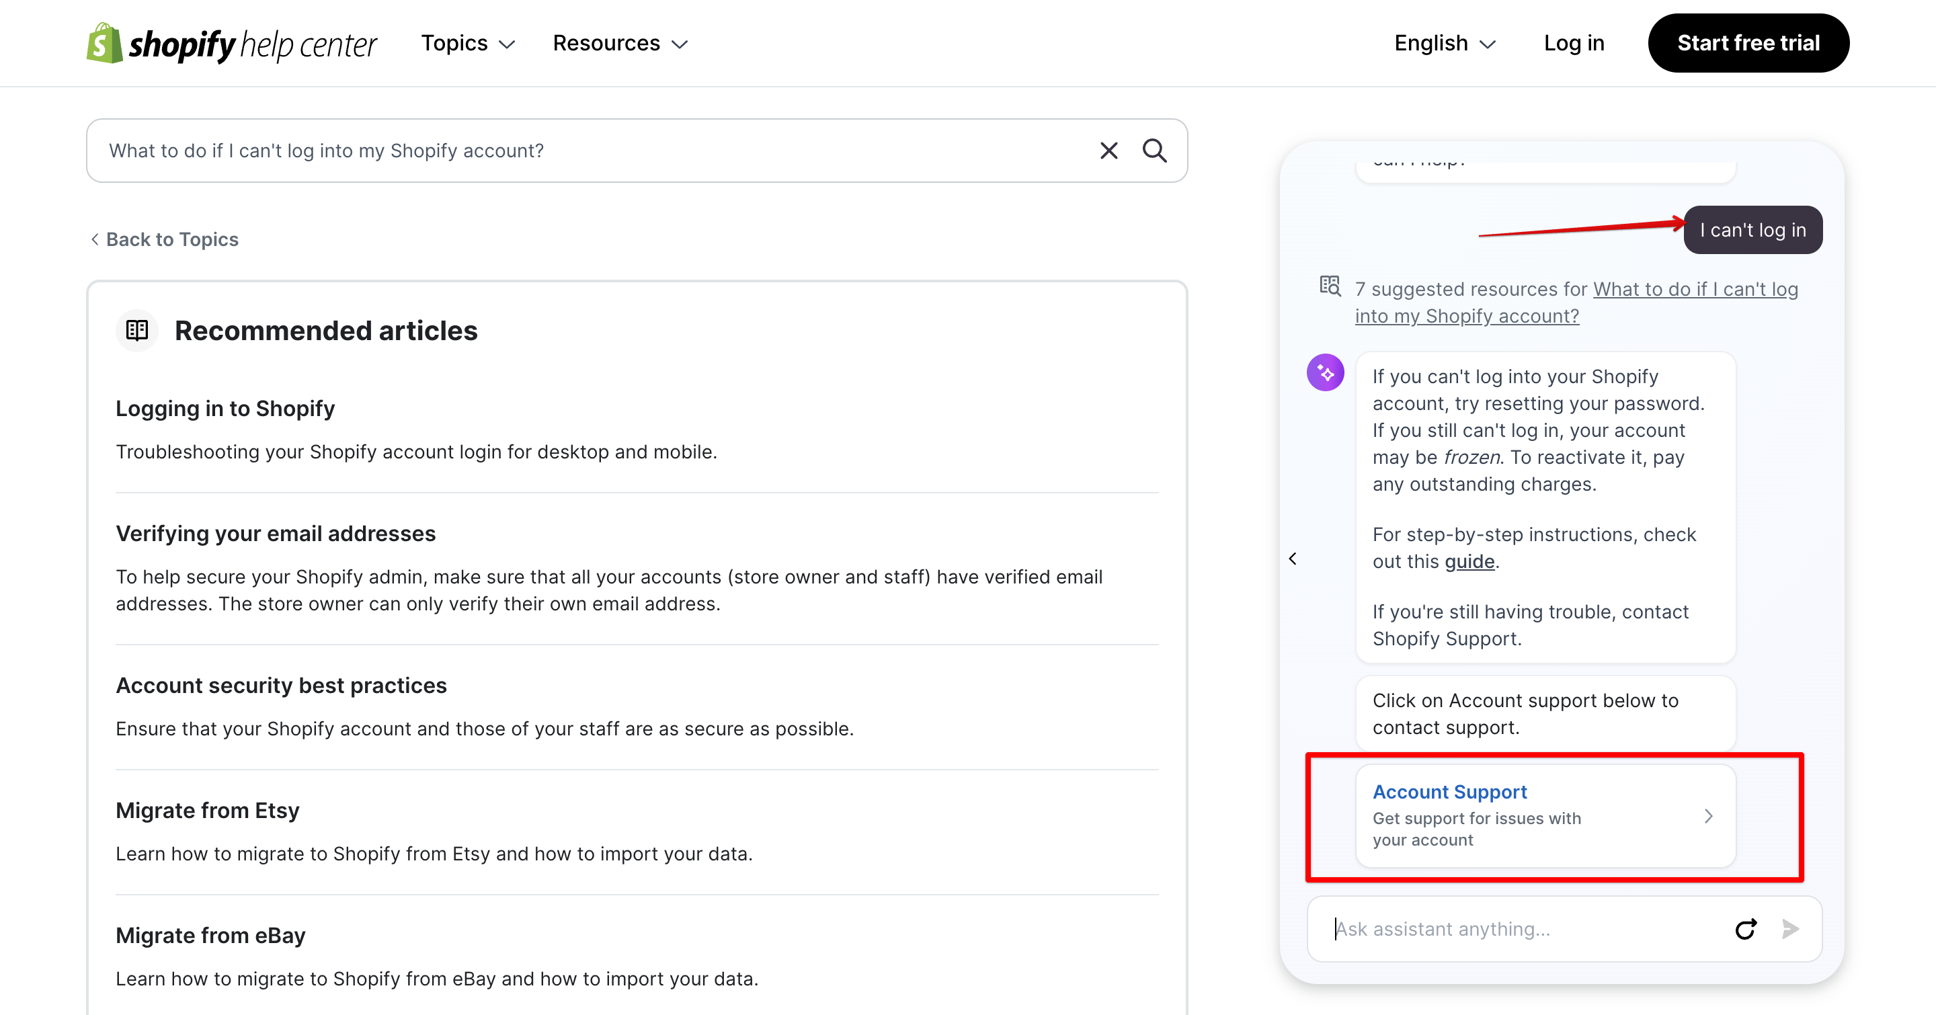The image size is (1936, 1015).
Task: Click the purple assistant avatar icon
Action: point(1325,372)
